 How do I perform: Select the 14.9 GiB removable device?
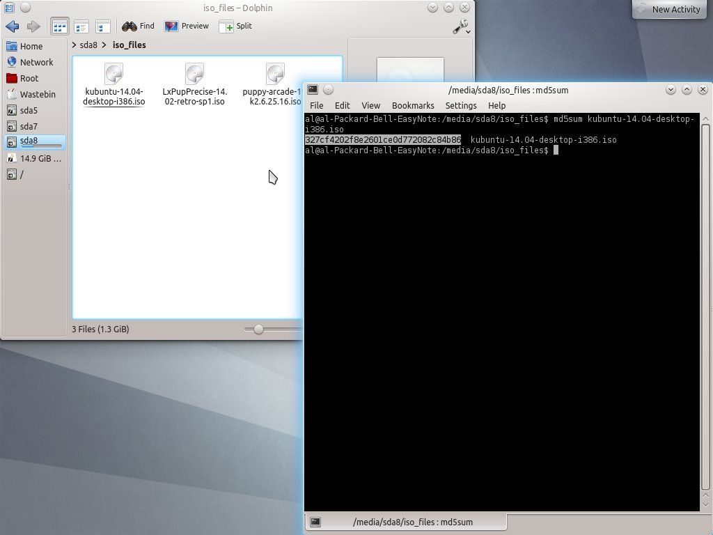click(34, 158)
